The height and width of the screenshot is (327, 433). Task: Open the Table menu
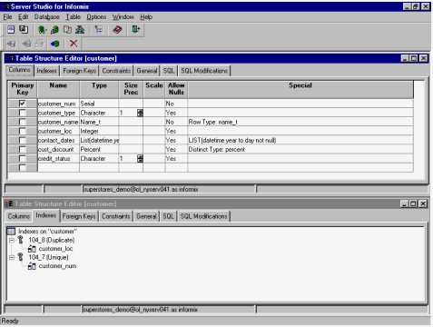pos(74,17)
